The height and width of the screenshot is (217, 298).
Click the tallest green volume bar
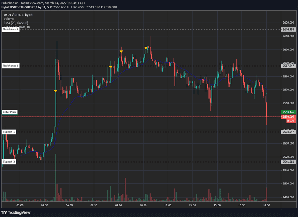[56, 177]
